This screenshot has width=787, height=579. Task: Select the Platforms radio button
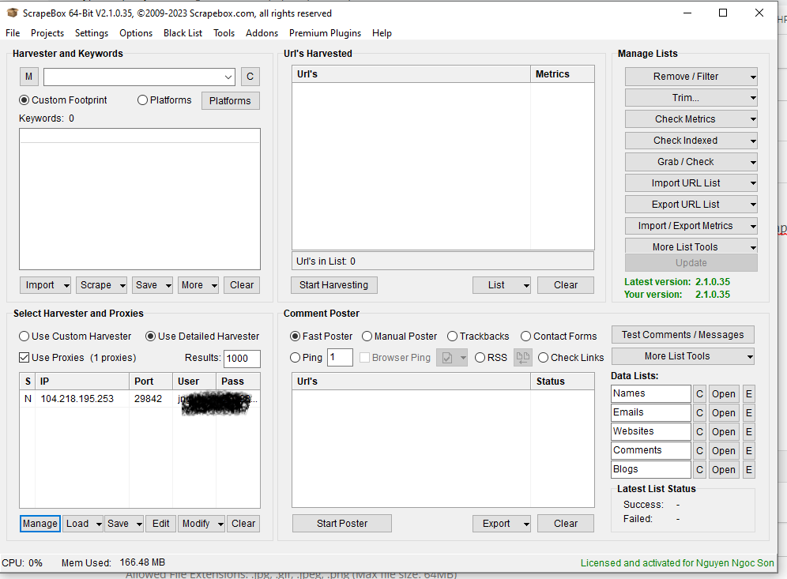pos(142,100)
